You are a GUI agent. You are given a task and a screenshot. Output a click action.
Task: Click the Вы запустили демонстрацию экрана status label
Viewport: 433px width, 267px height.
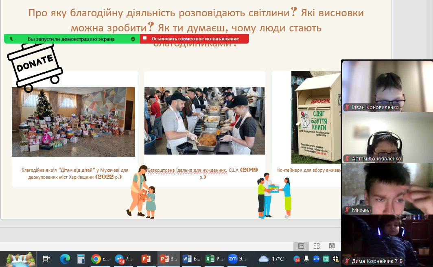click(71, 39)
